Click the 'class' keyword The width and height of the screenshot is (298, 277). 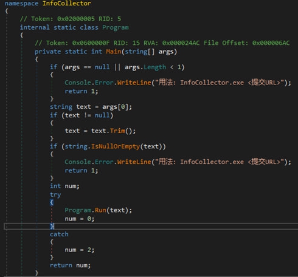[x=89, y=27]
